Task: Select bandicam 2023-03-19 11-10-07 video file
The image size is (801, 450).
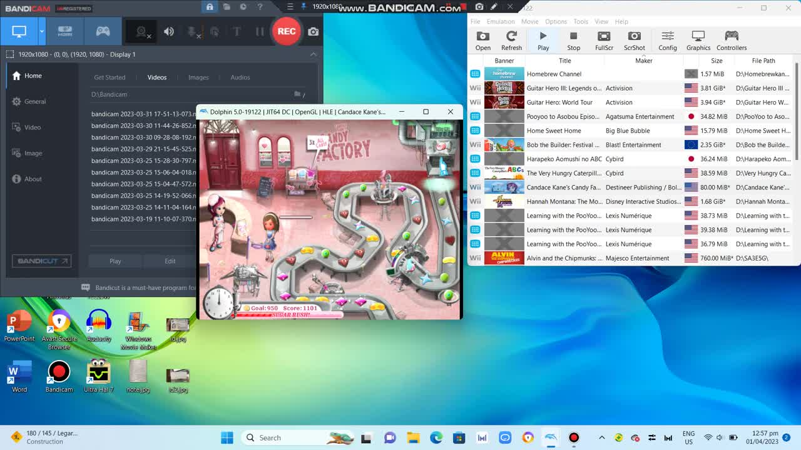Action: point(143,219)
